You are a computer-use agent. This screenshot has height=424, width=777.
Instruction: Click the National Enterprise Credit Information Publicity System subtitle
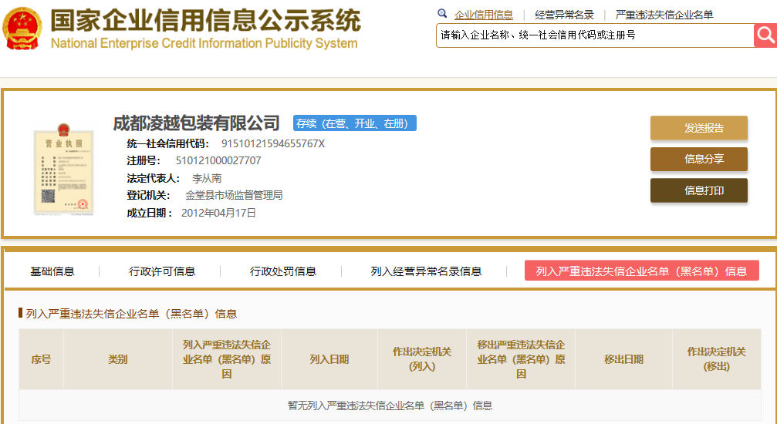tap(204, 44)
